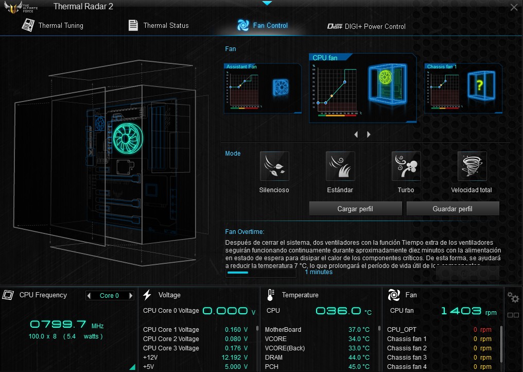Click the "1 minutes" overtime value
Screen dimensions: 523x372
(319, 272)
